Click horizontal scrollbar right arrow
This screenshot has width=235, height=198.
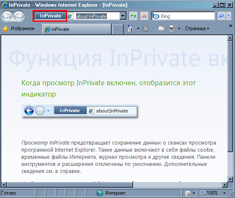pyautogui.click(x=225, y=185)
